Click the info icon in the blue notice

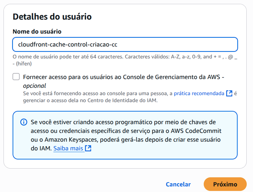(23, 122)
